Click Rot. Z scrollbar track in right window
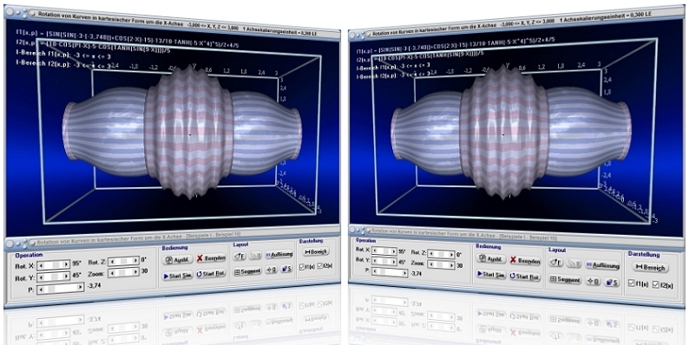This screenshot has width=689, height=345. [441, 254]
